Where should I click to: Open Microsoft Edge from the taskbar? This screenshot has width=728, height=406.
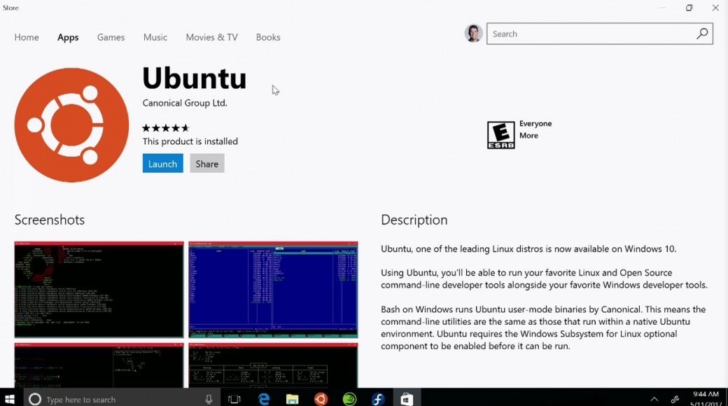click(264, 399)
